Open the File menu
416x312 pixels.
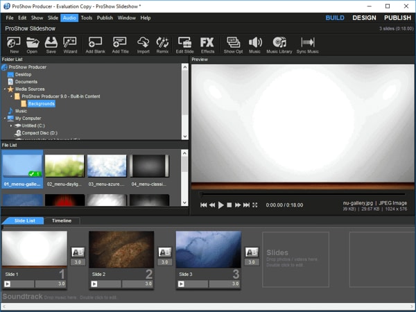point(10,18)
